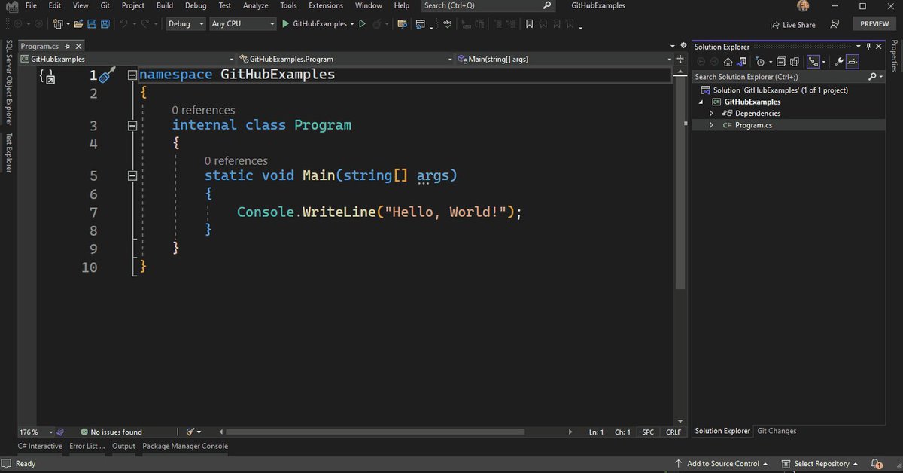903x473 pixels.
Task: Click the Find in Files icon in toolbar
Action: (402, 24)
